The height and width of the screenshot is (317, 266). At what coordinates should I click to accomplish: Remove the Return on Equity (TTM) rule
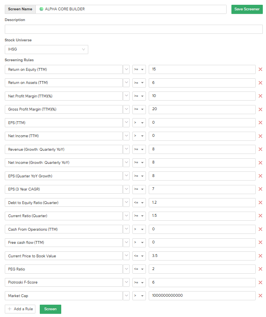coord(260,69)
